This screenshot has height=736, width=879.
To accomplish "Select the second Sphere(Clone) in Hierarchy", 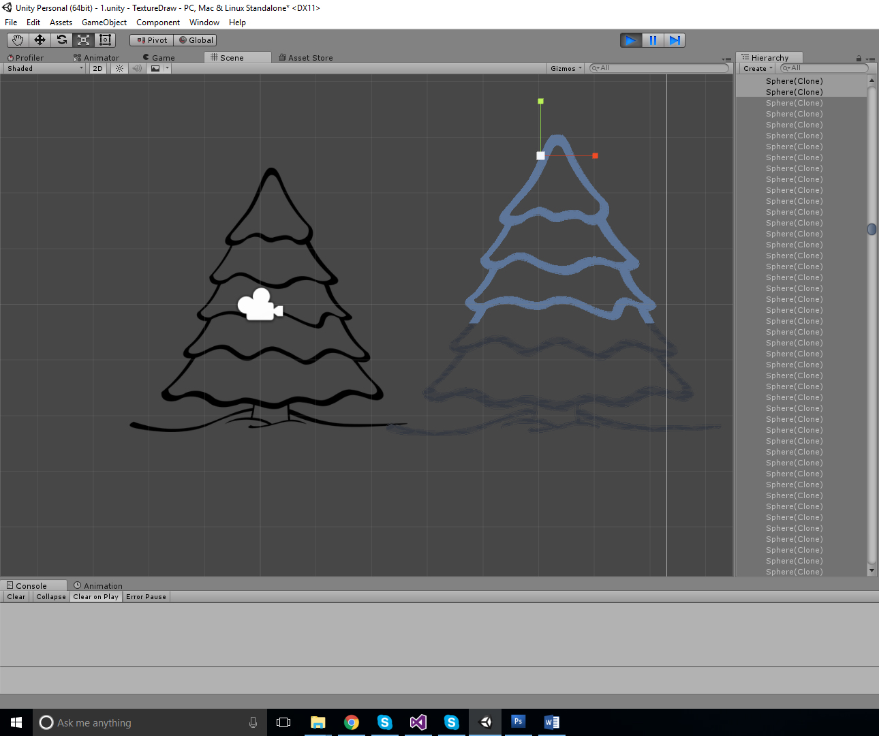I will coord(801,92).
